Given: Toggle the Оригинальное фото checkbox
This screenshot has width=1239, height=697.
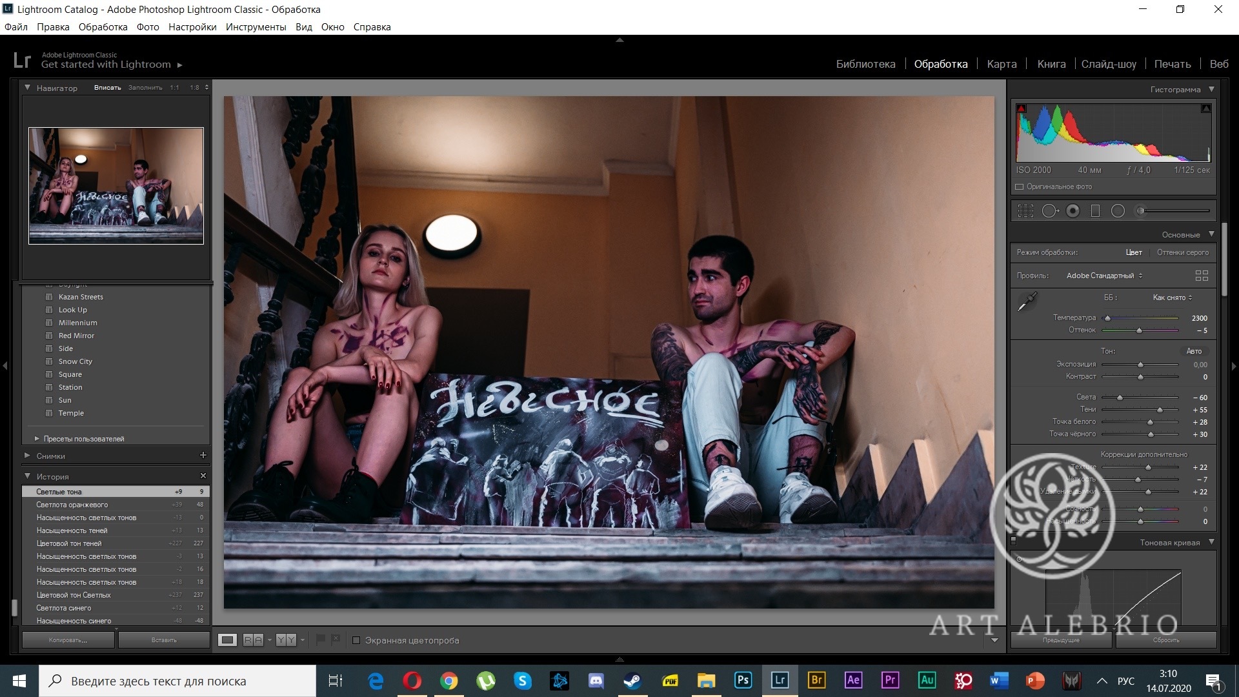Looking at the screenshot, I should click(1020, 187).
